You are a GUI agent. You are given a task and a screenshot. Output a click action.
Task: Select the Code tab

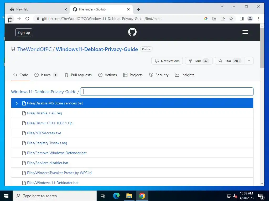20,75
